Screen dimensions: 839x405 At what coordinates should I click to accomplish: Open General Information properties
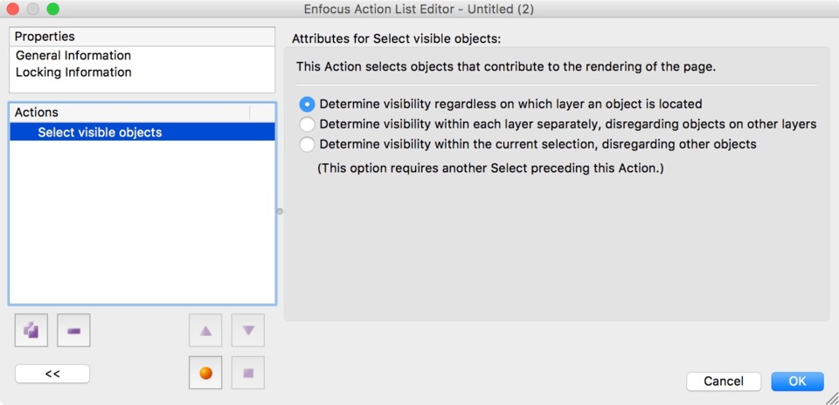point(73,56)
